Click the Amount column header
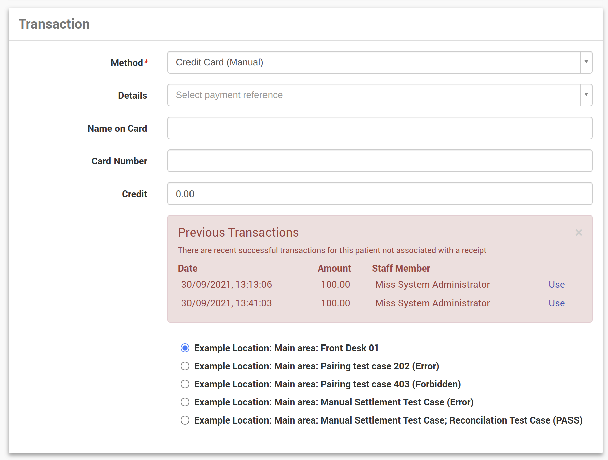 [x=334, y=268]
